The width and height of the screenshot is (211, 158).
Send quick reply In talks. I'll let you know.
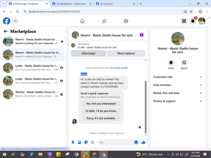[x=101, y=111]
